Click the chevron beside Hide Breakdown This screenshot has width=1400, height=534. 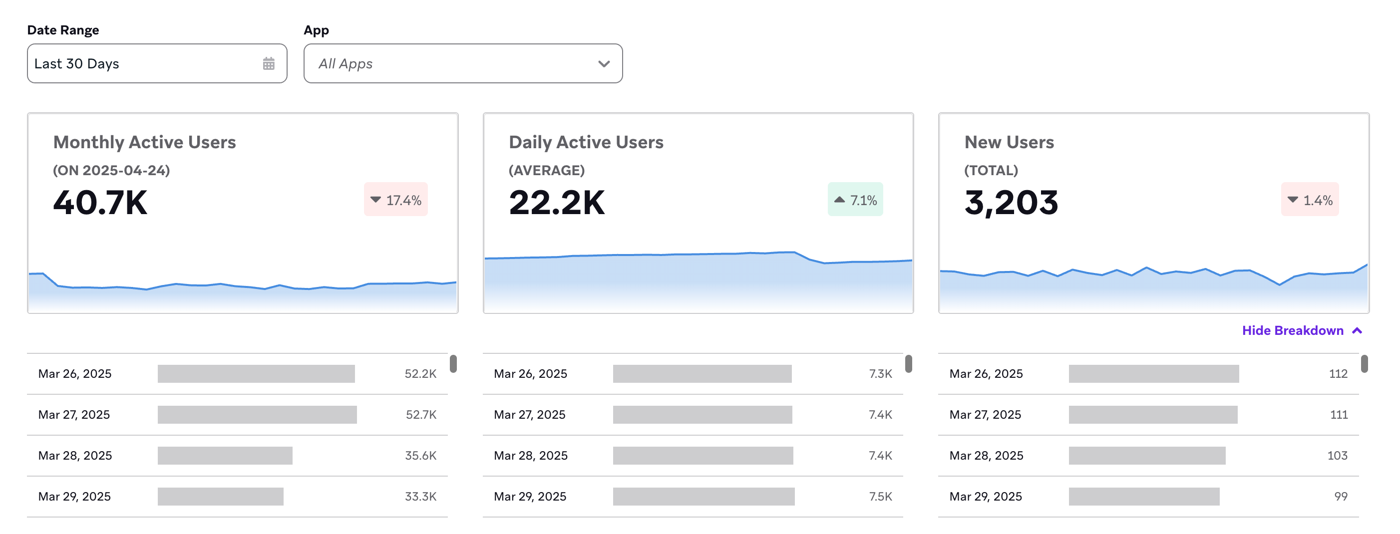click(x=1357, y=330)
